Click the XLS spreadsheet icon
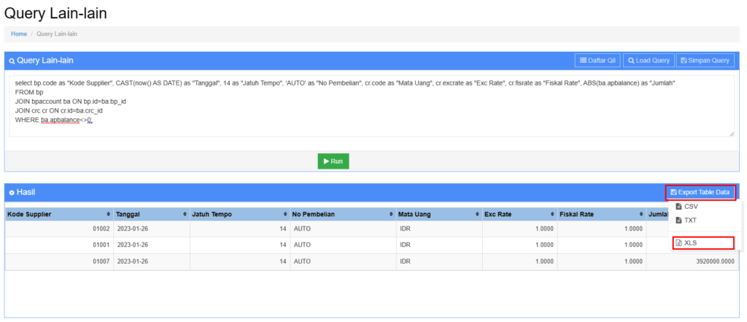This screenshot has width=747, height=322. [679, 243]
